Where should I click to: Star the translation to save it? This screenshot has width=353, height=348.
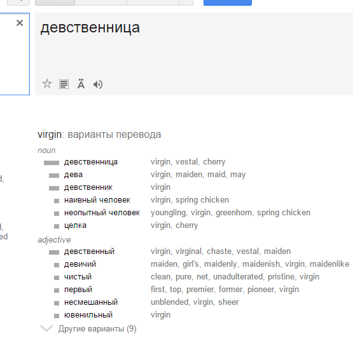(47, 84)
